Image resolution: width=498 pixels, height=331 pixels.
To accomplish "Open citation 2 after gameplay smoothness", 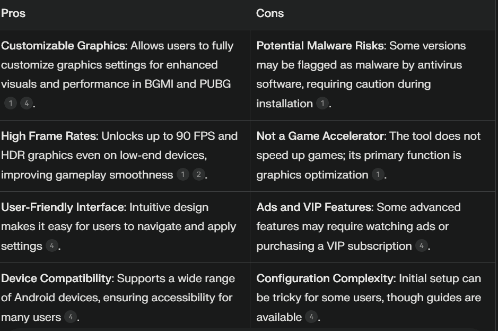I will (x=198, y=174).
